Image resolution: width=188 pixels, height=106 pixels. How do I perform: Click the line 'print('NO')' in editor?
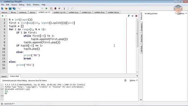tap(31, 55)
